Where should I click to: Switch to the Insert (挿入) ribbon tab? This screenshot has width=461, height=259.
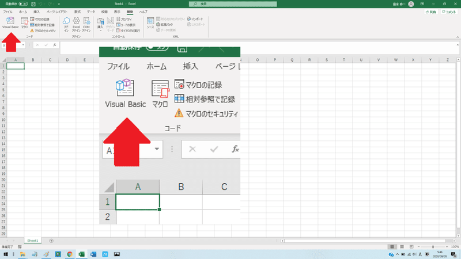tap(36, 12)
